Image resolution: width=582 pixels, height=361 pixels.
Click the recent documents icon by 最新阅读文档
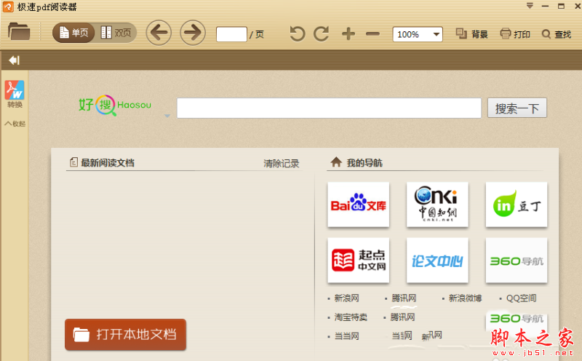click(73, 162)
